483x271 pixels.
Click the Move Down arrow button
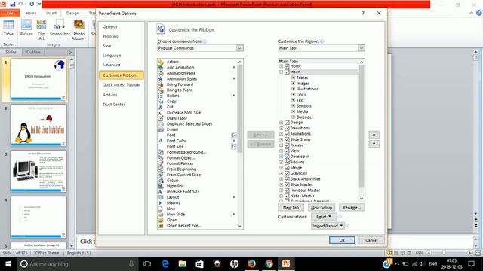pos(374,144)
